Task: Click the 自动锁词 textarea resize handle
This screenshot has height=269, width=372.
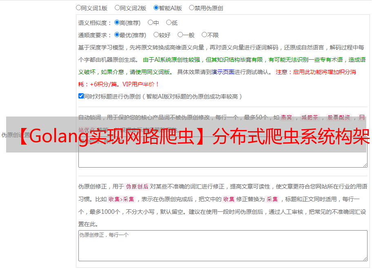Action: pyautogui.click(x=365, y=164)
